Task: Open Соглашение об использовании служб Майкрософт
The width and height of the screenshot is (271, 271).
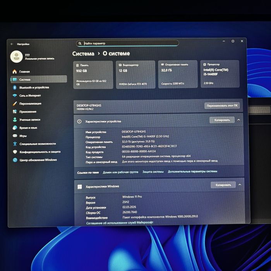Action: point(120,223)
